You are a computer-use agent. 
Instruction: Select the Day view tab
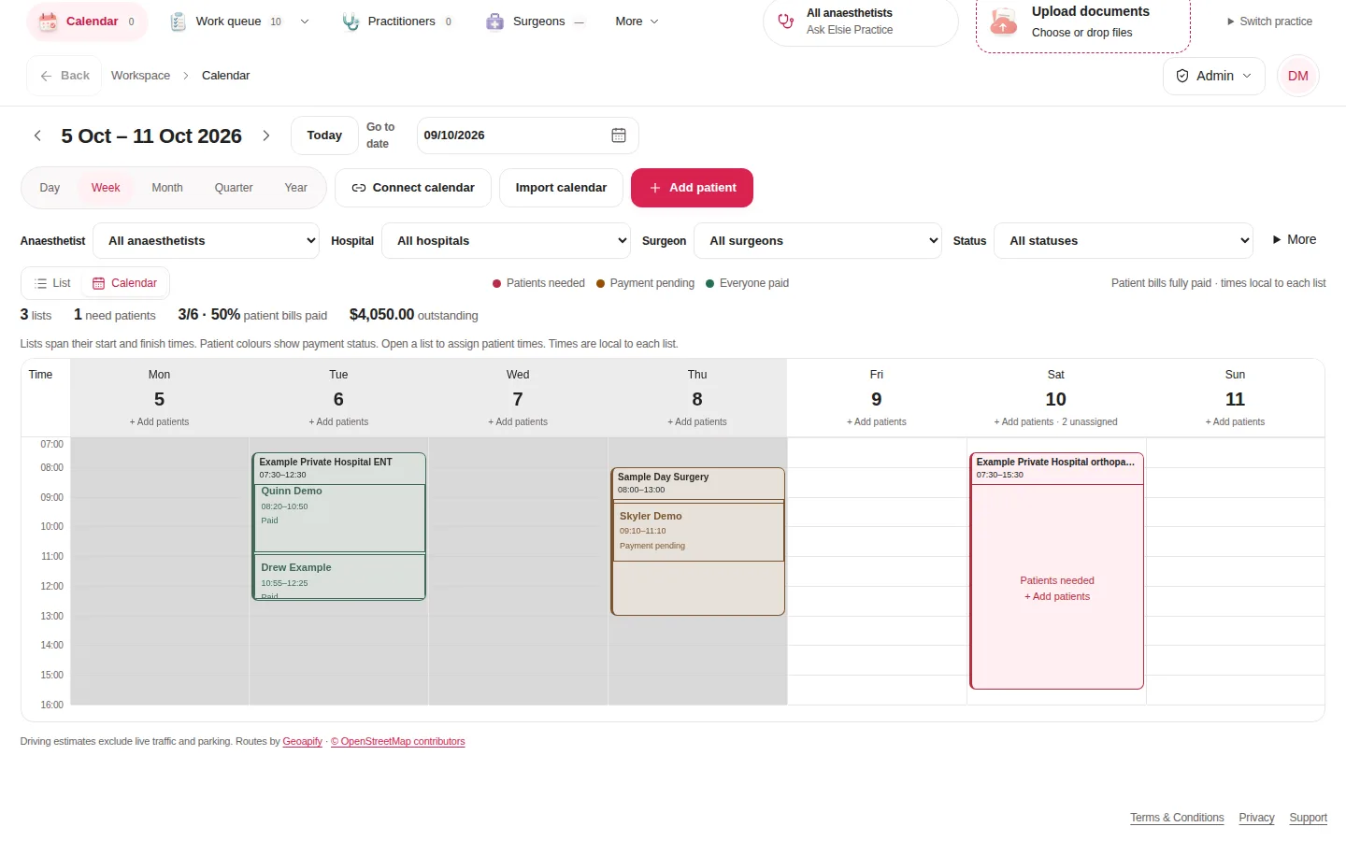click(50, 188)
